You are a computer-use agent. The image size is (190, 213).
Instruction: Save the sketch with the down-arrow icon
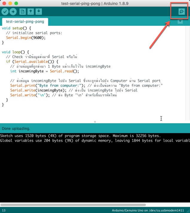point(39,12)
